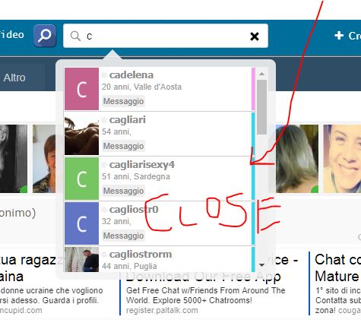Image resolution: width=361 pixels, height=326 pixels.
Task: Open the Altro tab
Action: (x=14, y=78)
